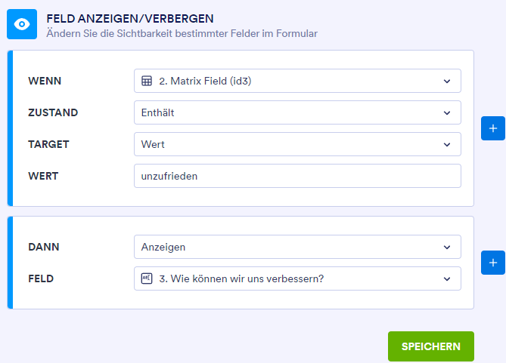Open the DANN dropdown chevron arrow
The height and width of the screenshot is (363, 506).
pyautogui.click(x=446, y=247)
